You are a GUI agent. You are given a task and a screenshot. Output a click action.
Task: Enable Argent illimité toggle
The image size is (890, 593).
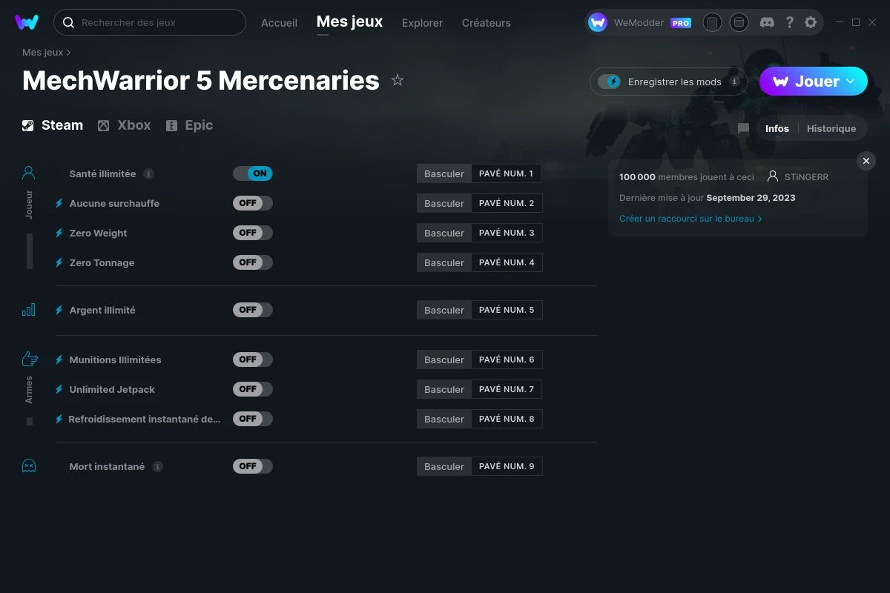(x=253, y=310)
